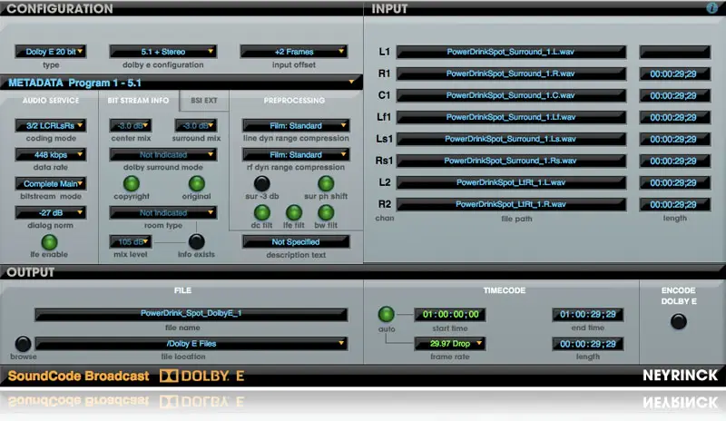This screenshot has height=421, width=726.
Task: Open the /Dolby E Files location dropdown
Action: [x=191, y=343]
